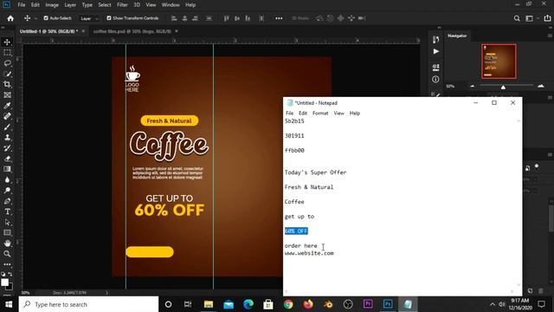Select the Gradient tool

[x=7, y=170]
